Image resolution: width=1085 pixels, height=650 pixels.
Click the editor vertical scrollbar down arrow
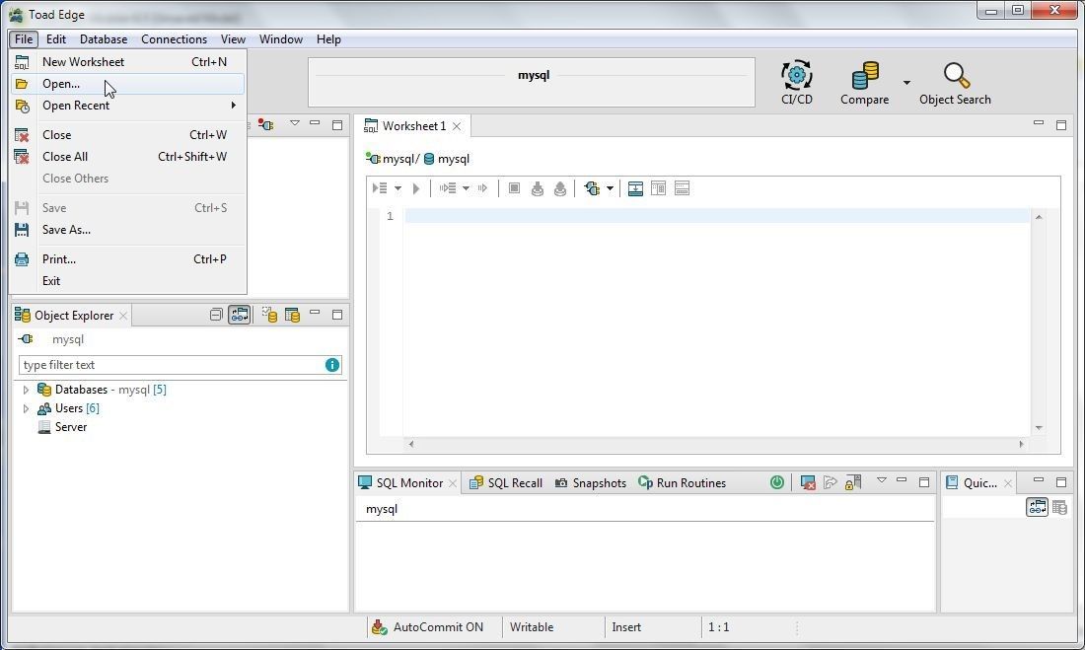[1039, 428]
